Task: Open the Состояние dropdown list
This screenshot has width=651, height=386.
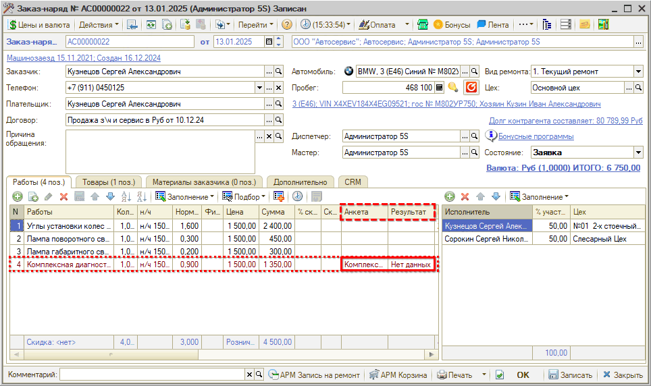Action: click(x=638, y=153)
